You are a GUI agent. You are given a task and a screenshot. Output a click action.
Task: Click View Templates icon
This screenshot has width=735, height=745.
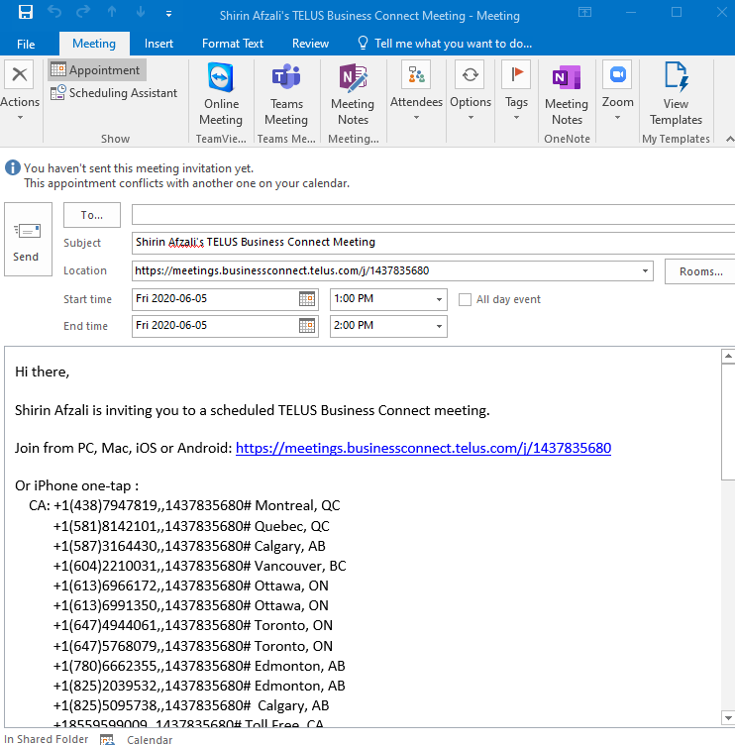point(676,94)
